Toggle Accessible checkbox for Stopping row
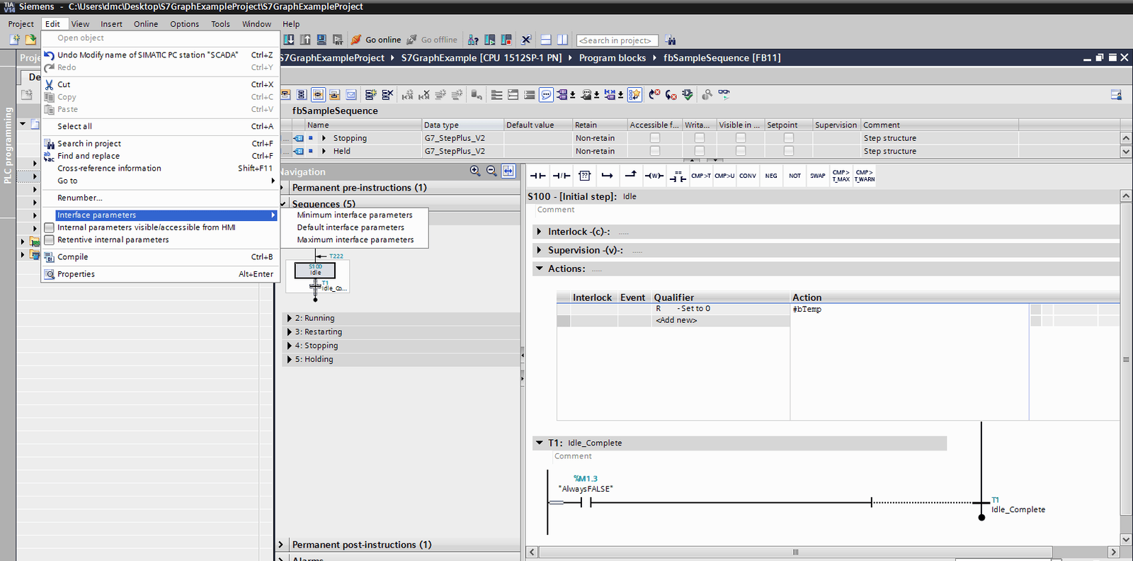The width and height of the screenshot is (1133, 561). pos(655,138)
